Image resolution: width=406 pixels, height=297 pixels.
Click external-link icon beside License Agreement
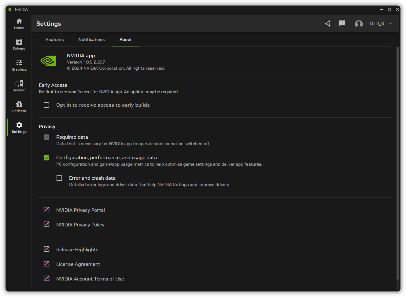click(46, 264)
